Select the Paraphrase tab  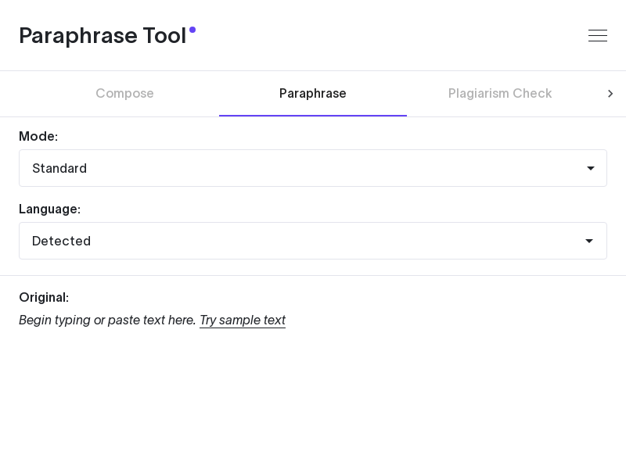coord(312,93)
